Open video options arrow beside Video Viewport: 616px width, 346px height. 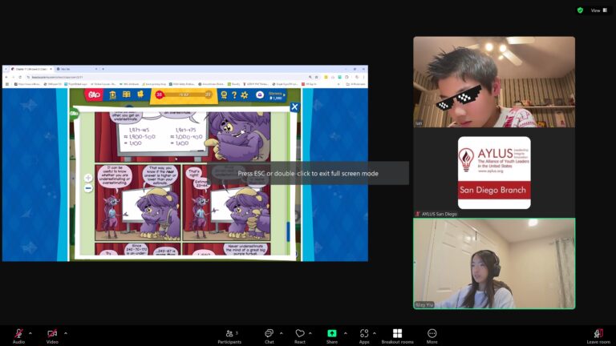[x=66, y=333]
